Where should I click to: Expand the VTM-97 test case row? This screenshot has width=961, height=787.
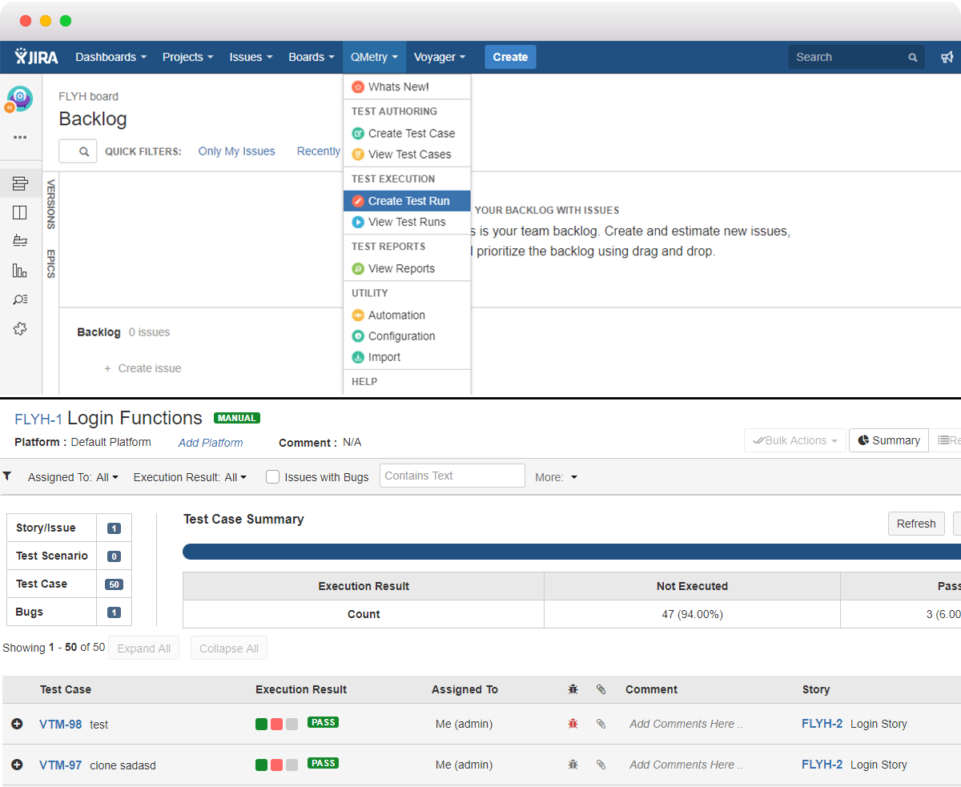[x=17, y=765]
